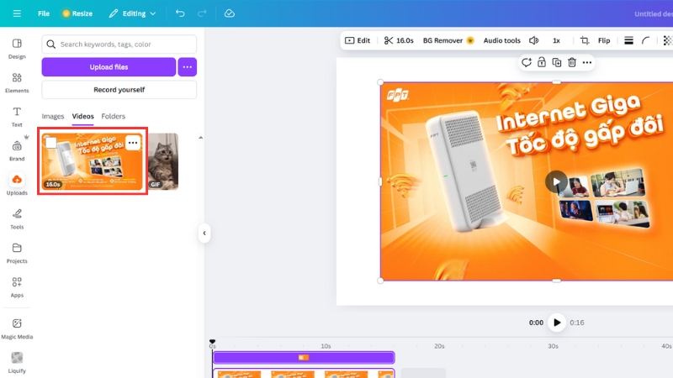
Task: Click the Record yourself button
Action: coord(119,90)
